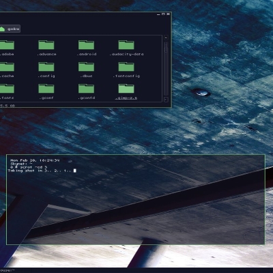Go to goku home location button
273x273 pixels.
coord(10,29)
